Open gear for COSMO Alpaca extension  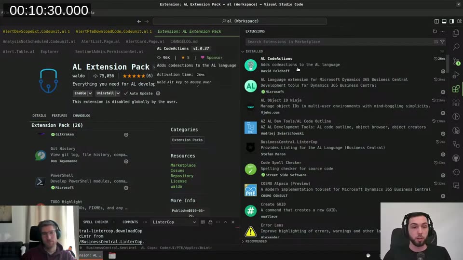[x=443, y=196]
